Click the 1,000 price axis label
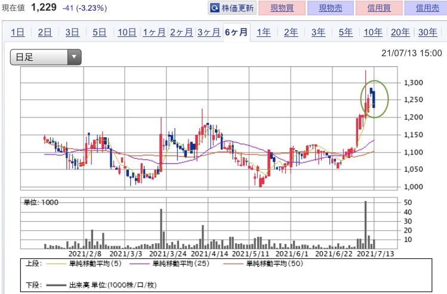 414,187
